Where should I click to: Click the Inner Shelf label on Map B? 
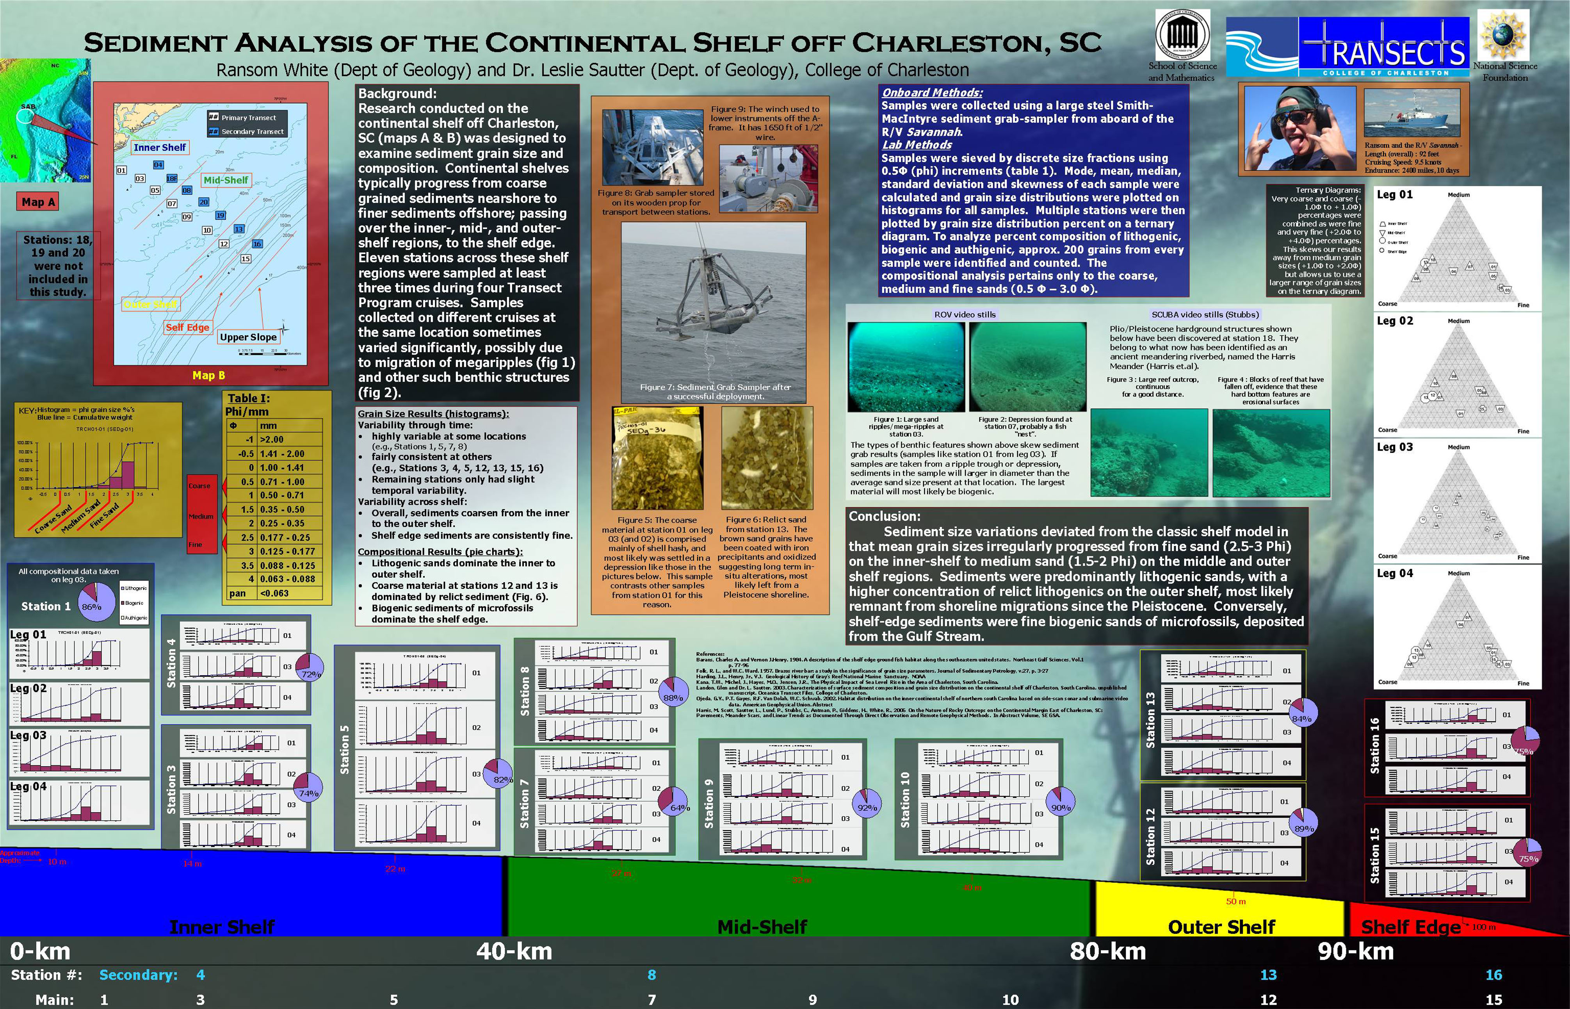click(160, 148)
